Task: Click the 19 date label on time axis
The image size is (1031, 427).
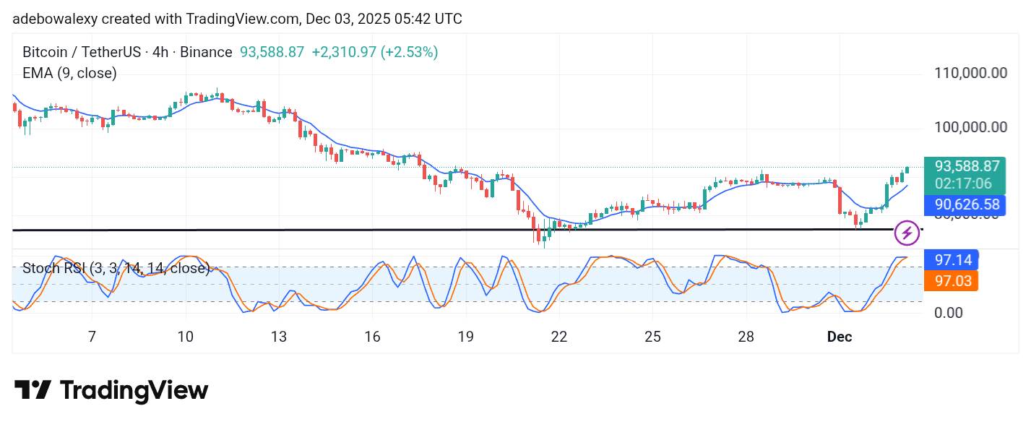Action: click(x=465, y=337)
